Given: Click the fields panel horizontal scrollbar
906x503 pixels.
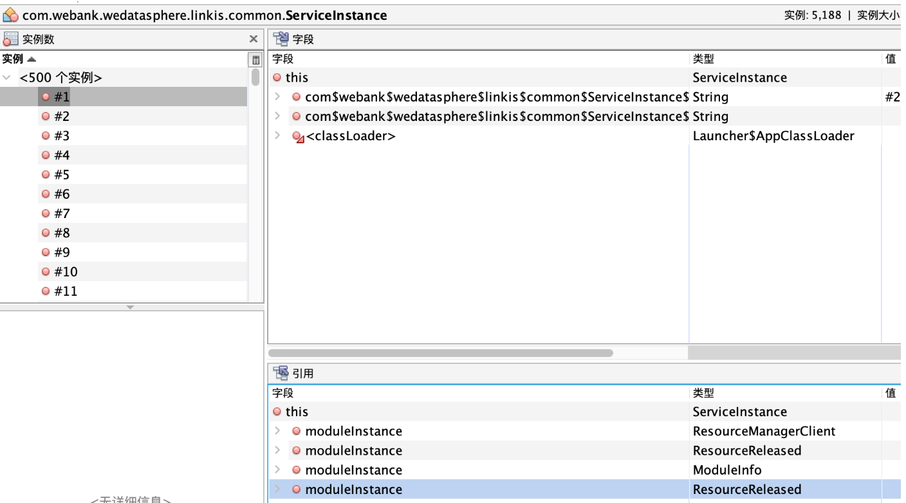Looking at the screenshot, I should pos(441,352).
